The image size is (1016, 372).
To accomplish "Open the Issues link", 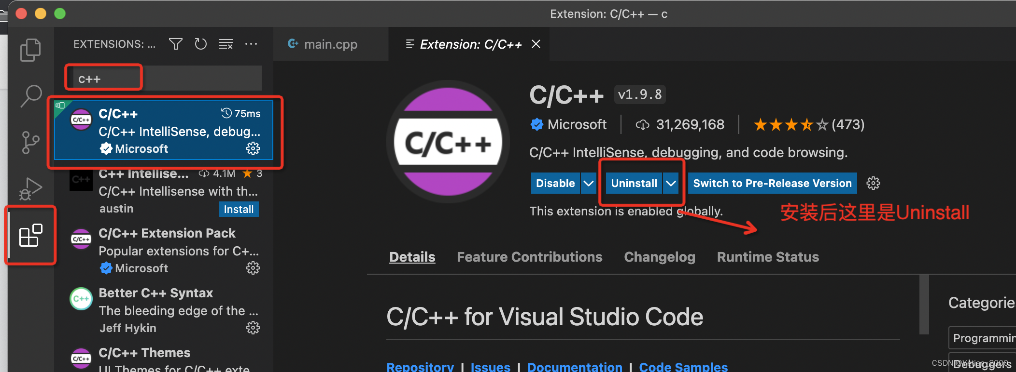I will point(490,367).
